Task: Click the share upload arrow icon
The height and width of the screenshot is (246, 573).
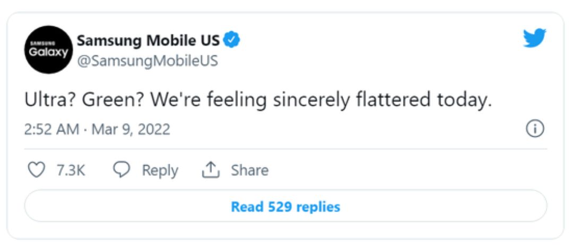Action: tap(211, 170)
